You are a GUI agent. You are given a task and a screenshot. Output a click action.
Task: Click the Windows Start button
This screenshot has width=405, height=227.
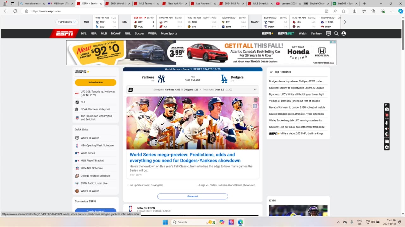165,222
